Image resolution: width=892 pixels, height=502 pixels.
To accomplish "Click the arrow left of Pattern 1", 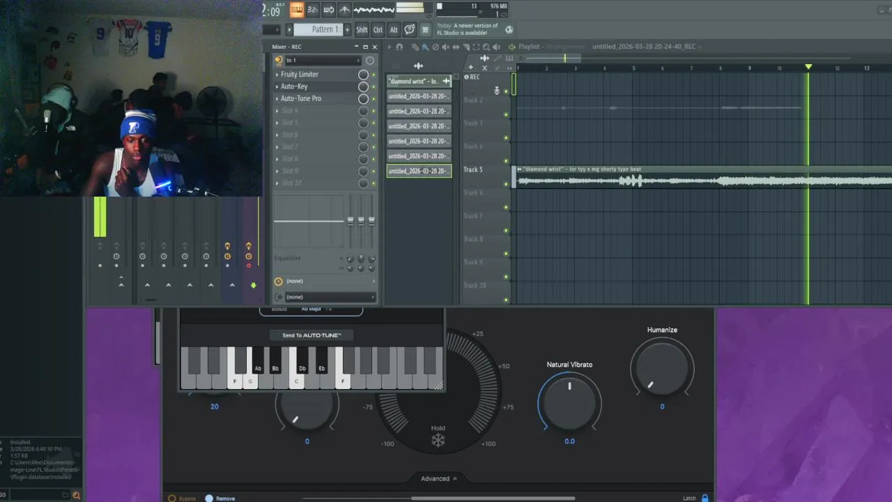I will [289, 29].
